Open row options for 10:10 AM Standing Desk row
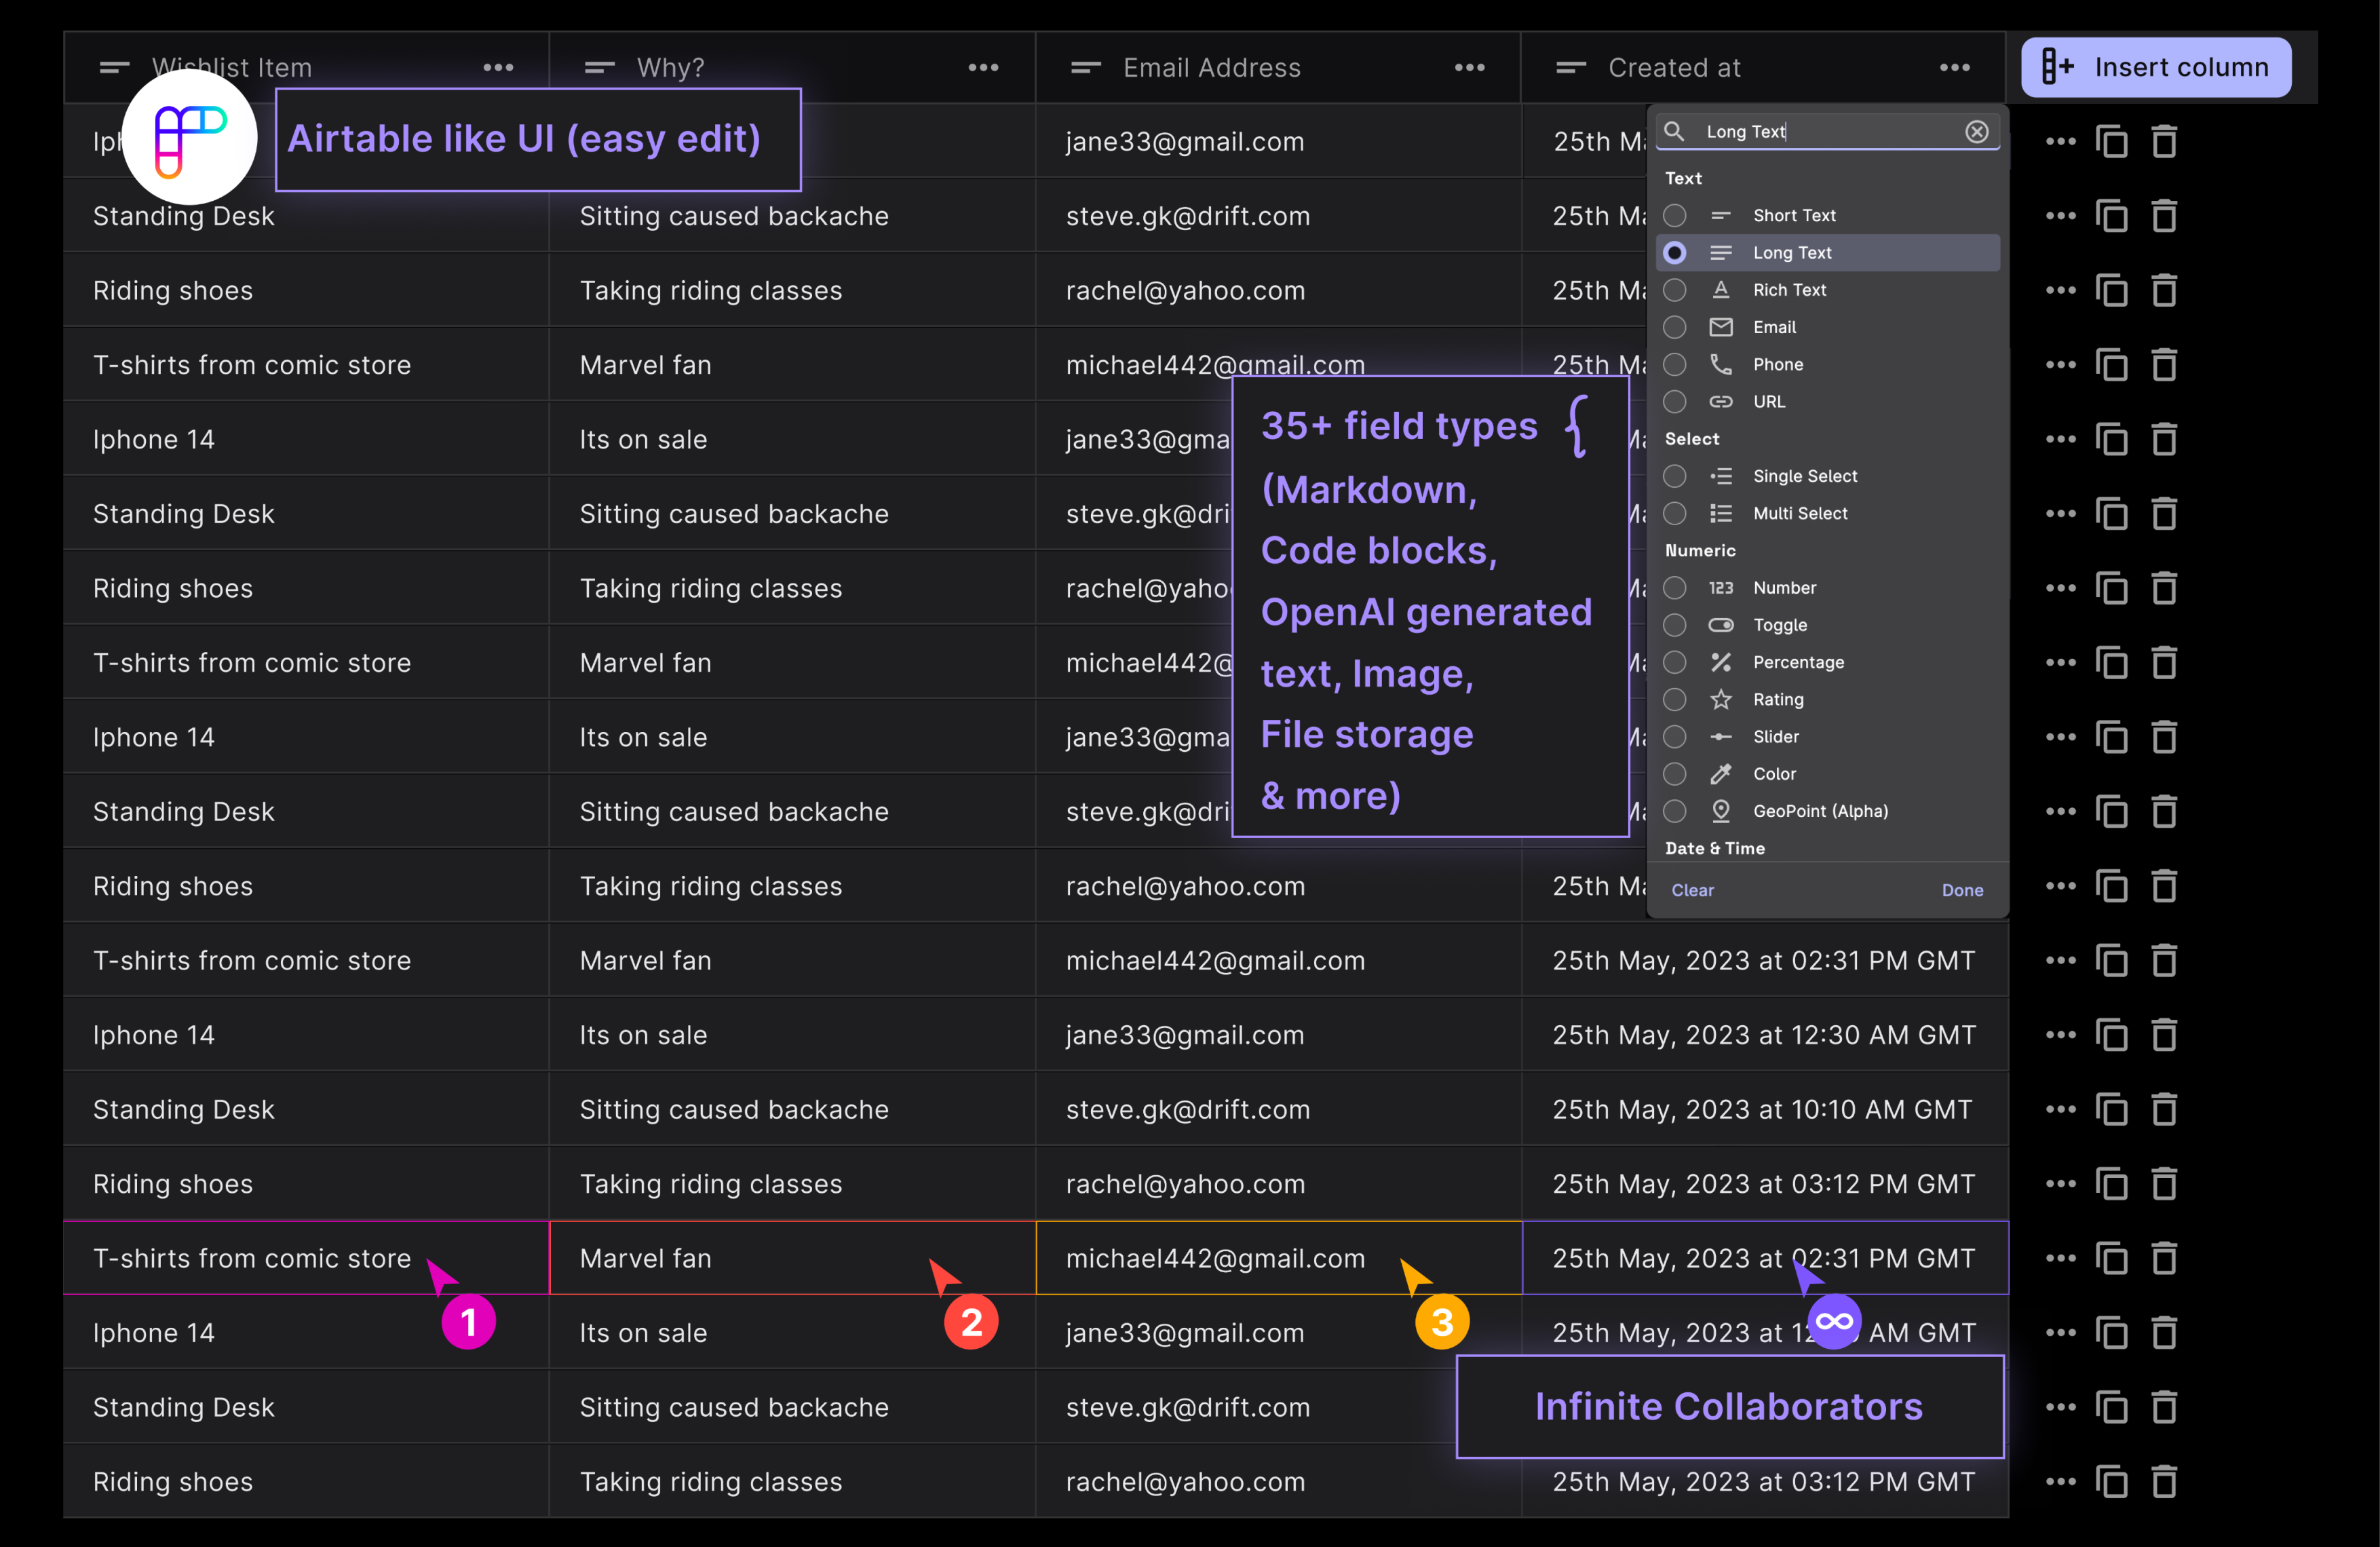The height and width of the screenshot is (1547, 2380). coord(2060,1109)
